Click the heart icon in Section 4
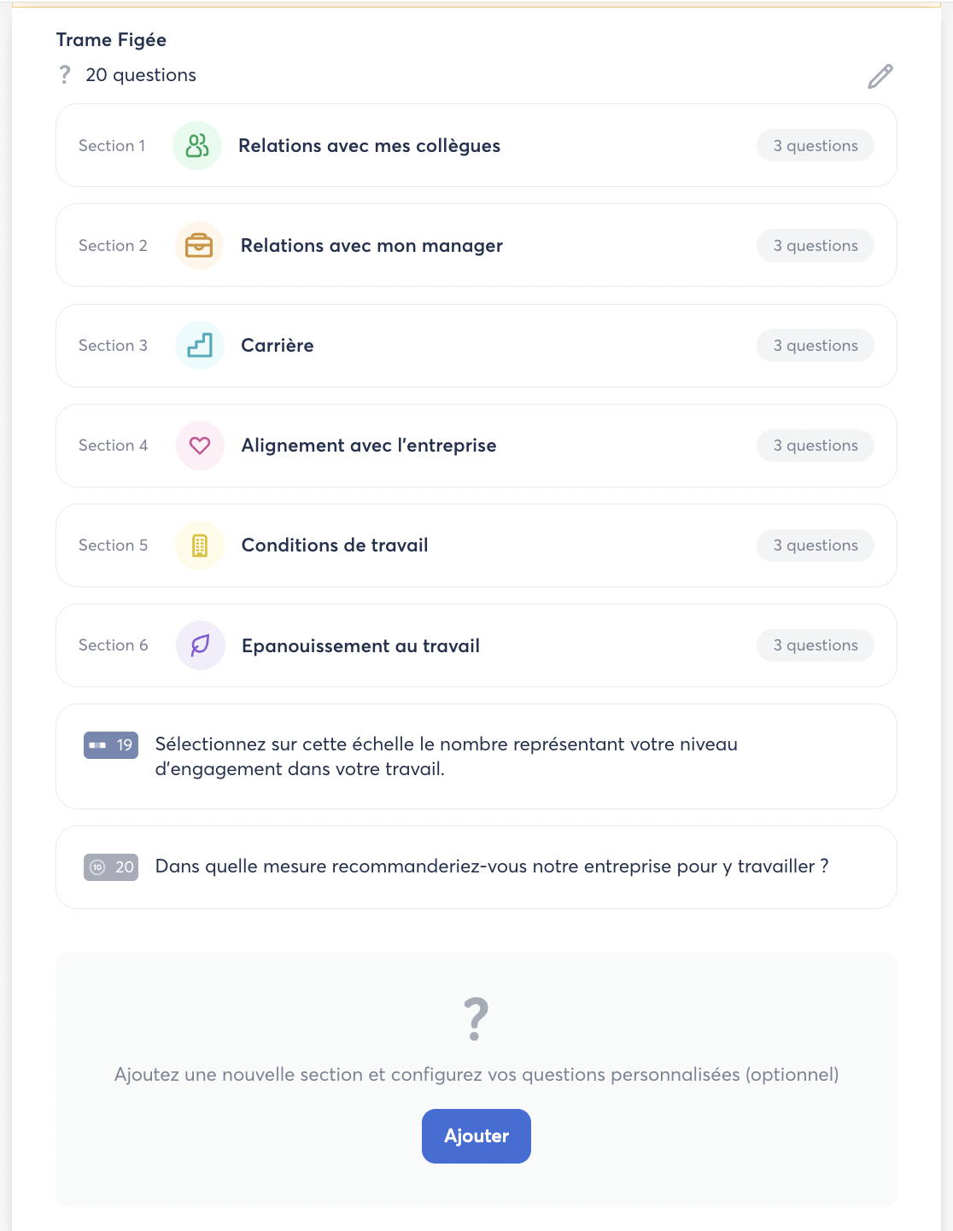This screenshot has height=1231, width=953. (x=200, y=446)
